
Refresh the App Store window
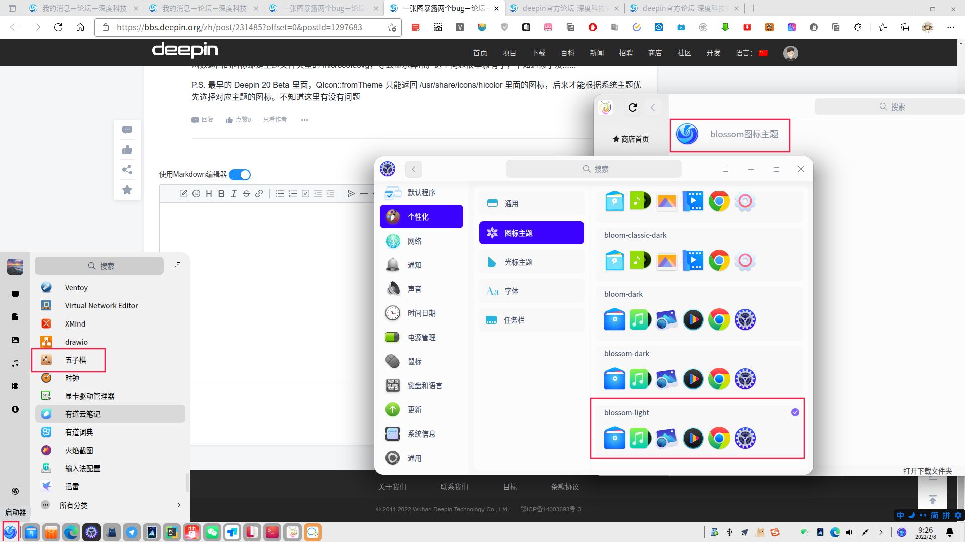[x=633, y=107]
